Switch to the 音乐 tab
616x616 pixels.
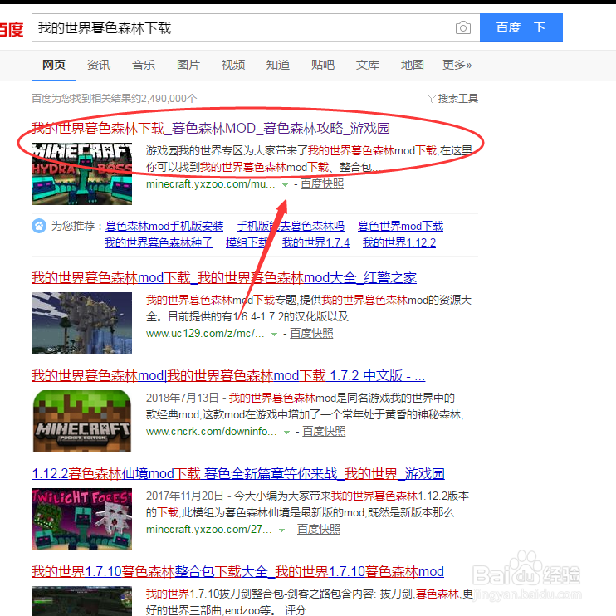point(144,65)
